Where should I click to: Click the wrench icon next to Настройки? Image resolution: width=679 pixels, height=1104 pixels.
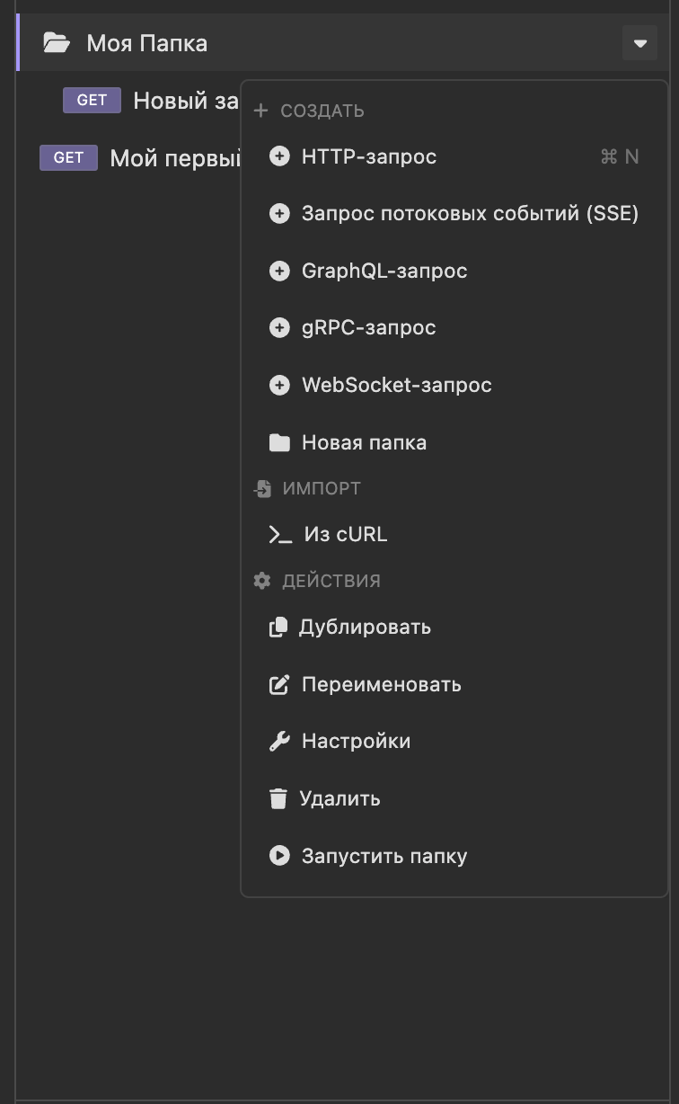click(279, 741)
